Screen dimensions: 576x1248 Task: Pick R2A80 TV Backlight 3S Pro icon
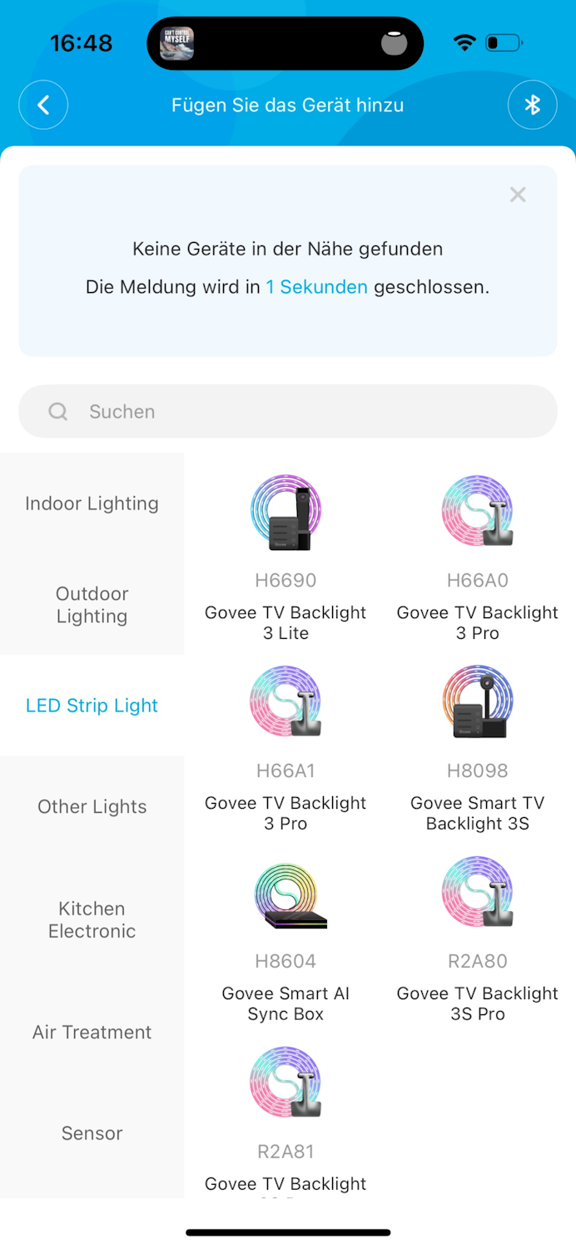coord(477,893)
